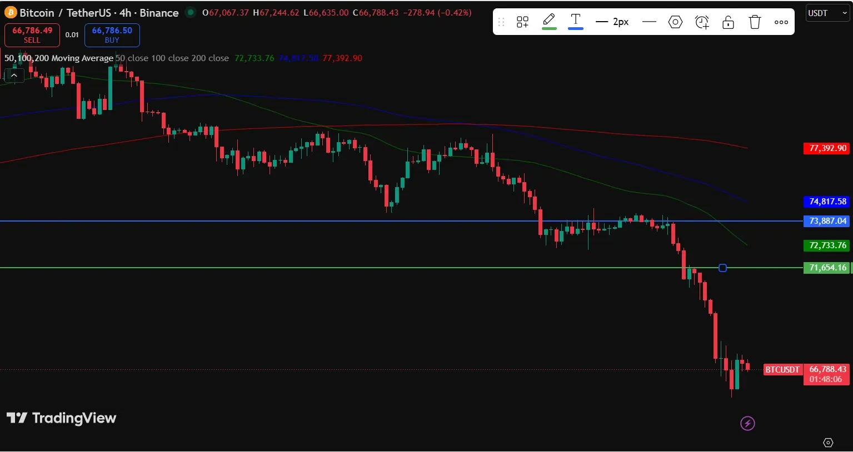Screen dimensions: 853x452
Task: Click the green market status dot
Action: tap(191, 12)
